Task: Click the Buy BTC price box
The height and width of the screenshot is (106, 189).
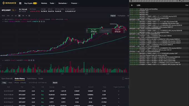Action: point(94,31)
